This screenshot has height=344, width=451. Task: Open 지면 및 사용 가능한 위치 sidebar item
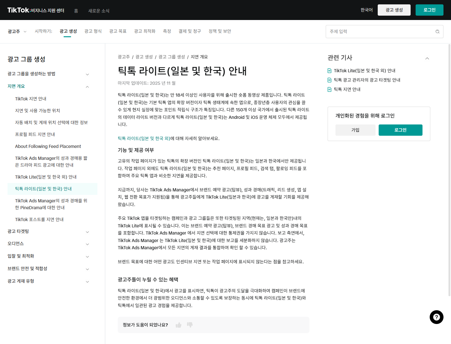38,111
